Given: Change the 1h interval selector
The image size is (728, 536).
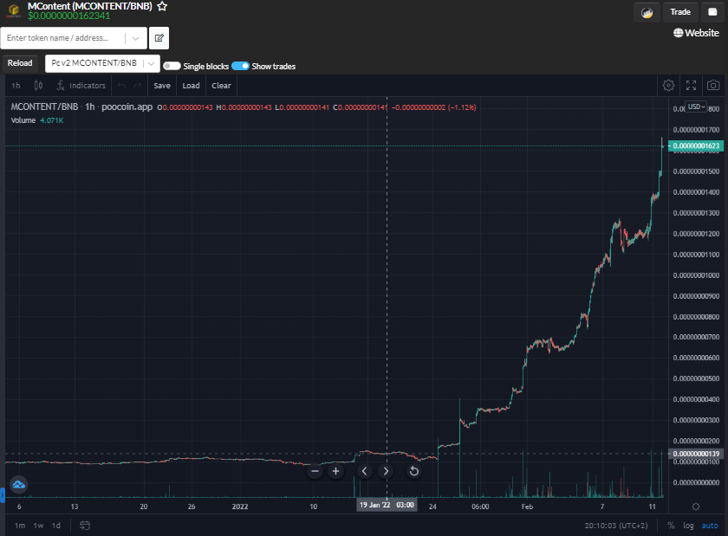Looking at the screenshot, I should pyautogui.click(x=16, y=86).
